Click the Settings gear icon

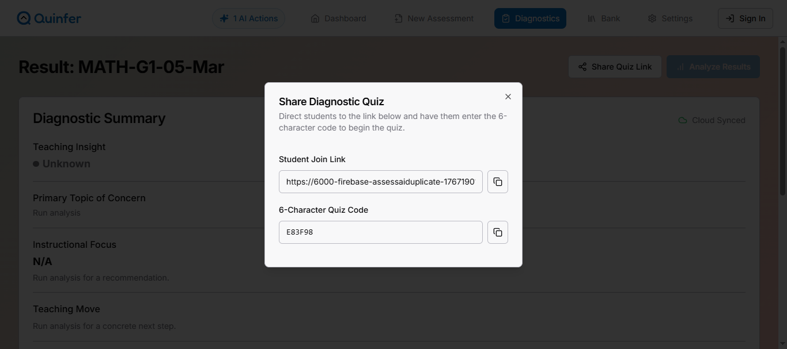(652, 18)
